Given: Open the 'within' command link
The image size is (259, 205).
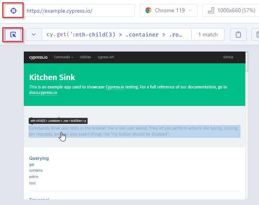Looking at the screenshot, I should coord(34,177).
